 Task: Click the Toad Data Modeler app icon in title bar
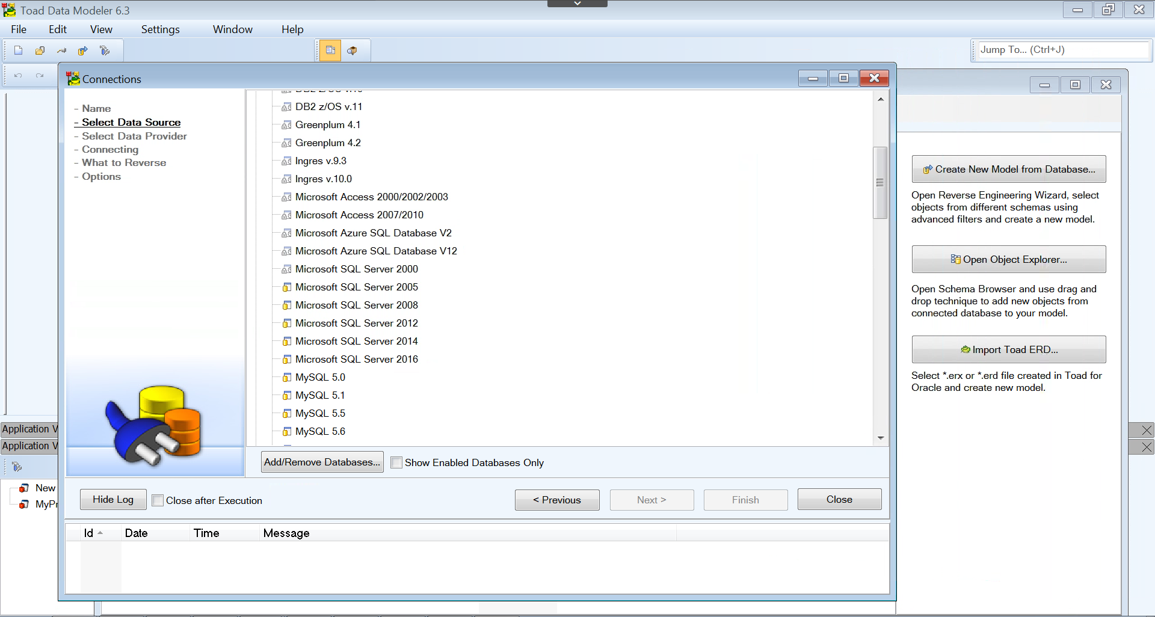click(x=9, y=10)
